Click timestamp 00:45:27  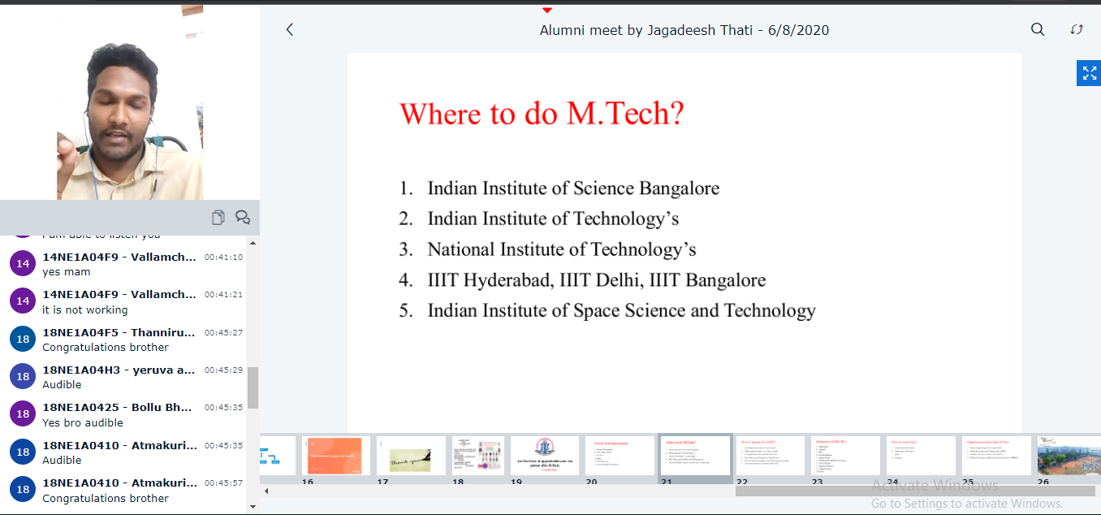pyautogui.click(x=223, y=332)
